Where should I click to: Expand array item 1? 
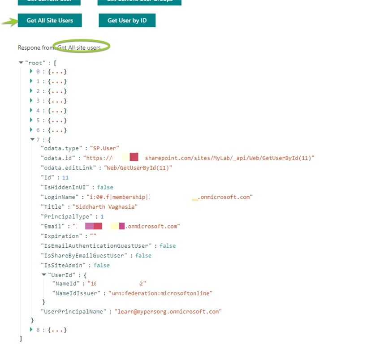click(x=31, y=81)
